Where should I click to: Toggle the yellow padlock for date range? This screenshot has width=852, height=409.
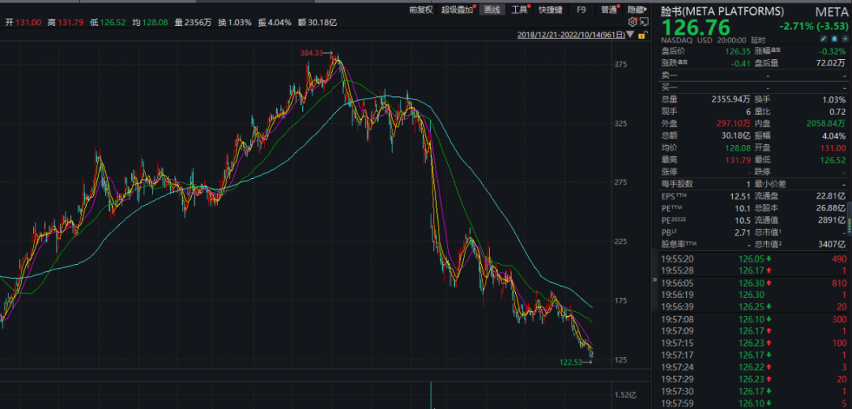pyautogui.click(x=643, y=35)
